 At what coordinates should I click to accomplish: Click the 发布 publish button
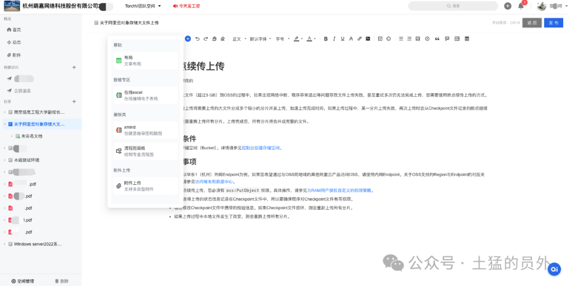pos(553,23)
